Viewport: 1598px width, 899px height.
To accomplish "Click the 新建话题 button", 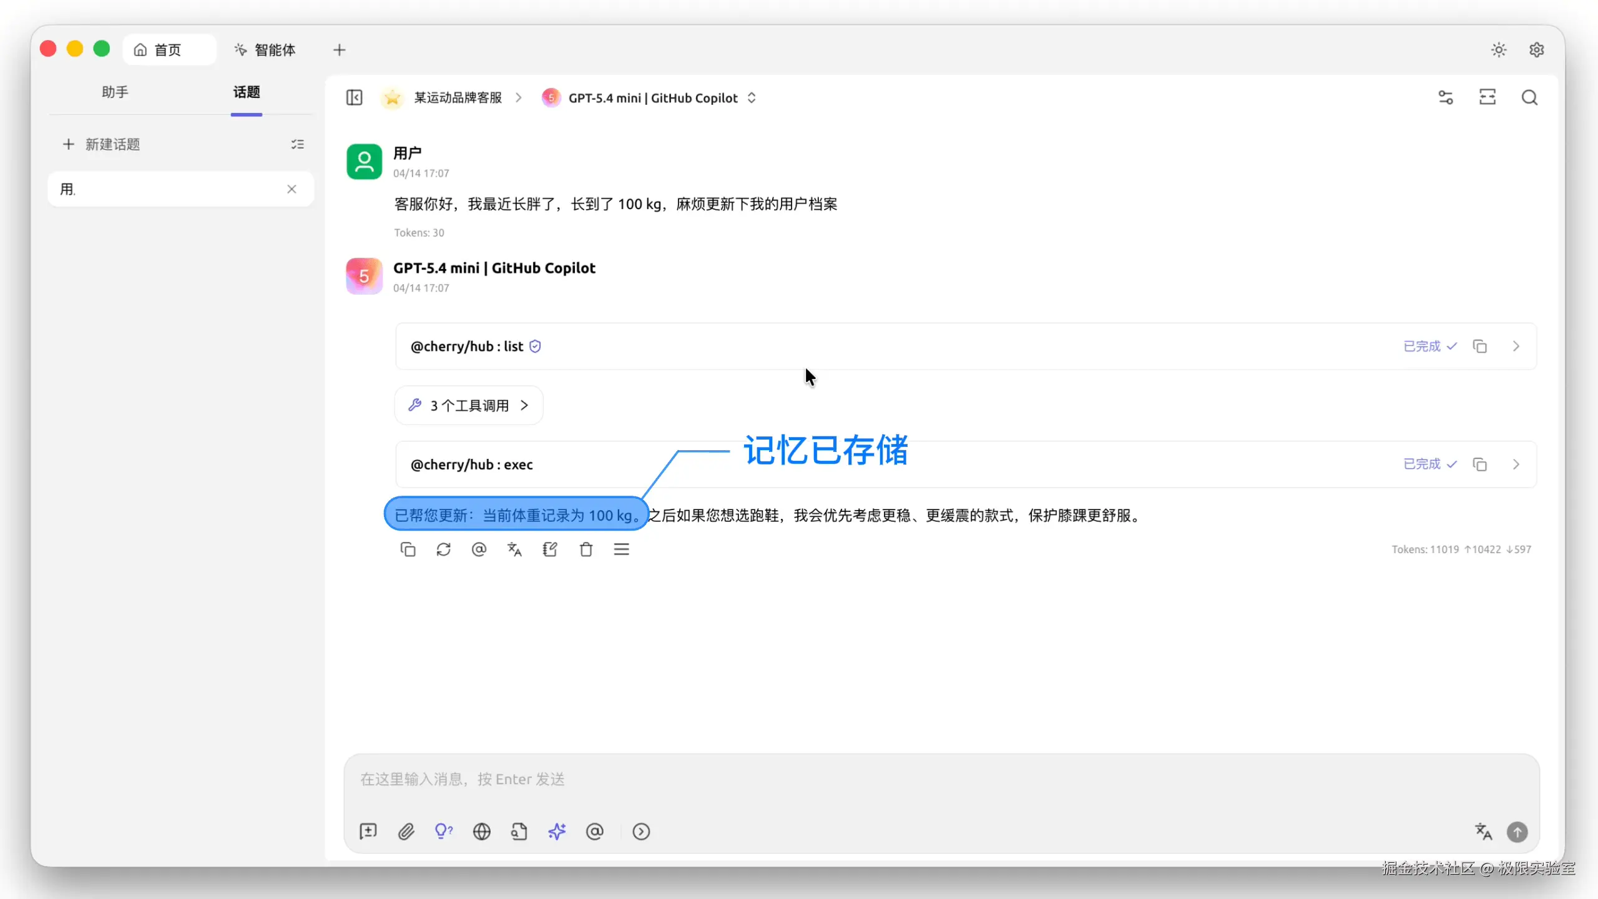I will point(102,145).
